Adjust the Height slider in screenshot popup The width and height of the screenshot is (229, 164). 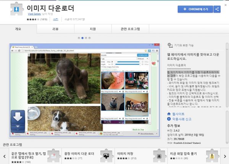[127, 64]
